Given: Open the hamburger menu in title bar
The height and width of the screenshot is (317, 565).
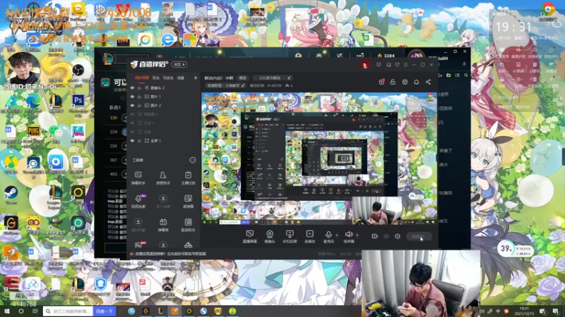Looking at the screenshot, I should pos(405,65).
